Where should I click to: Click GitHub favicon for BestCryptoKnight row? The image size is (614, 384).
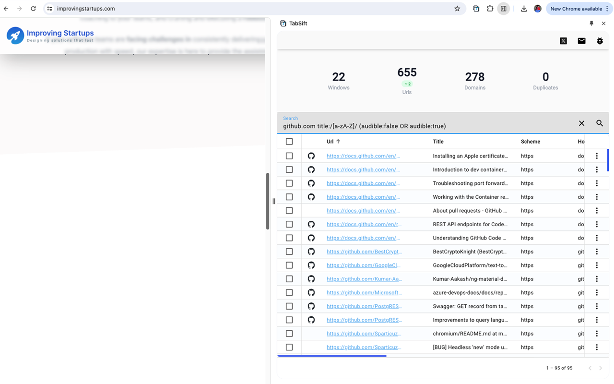pos(311,252)
